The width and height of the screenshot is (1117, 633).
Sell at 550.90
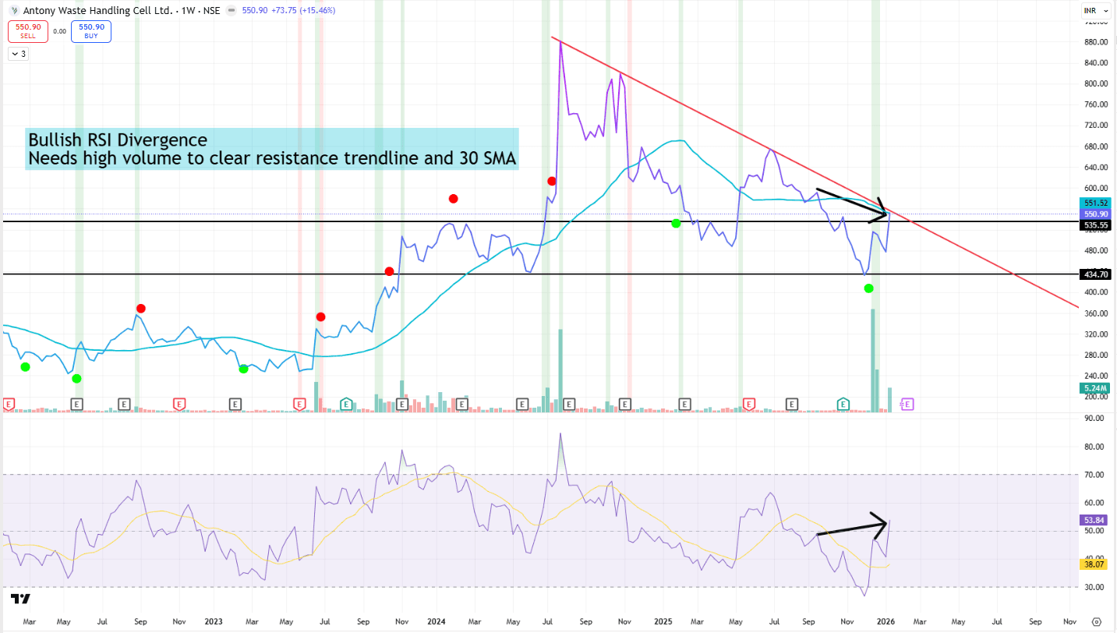pos(28,31)
